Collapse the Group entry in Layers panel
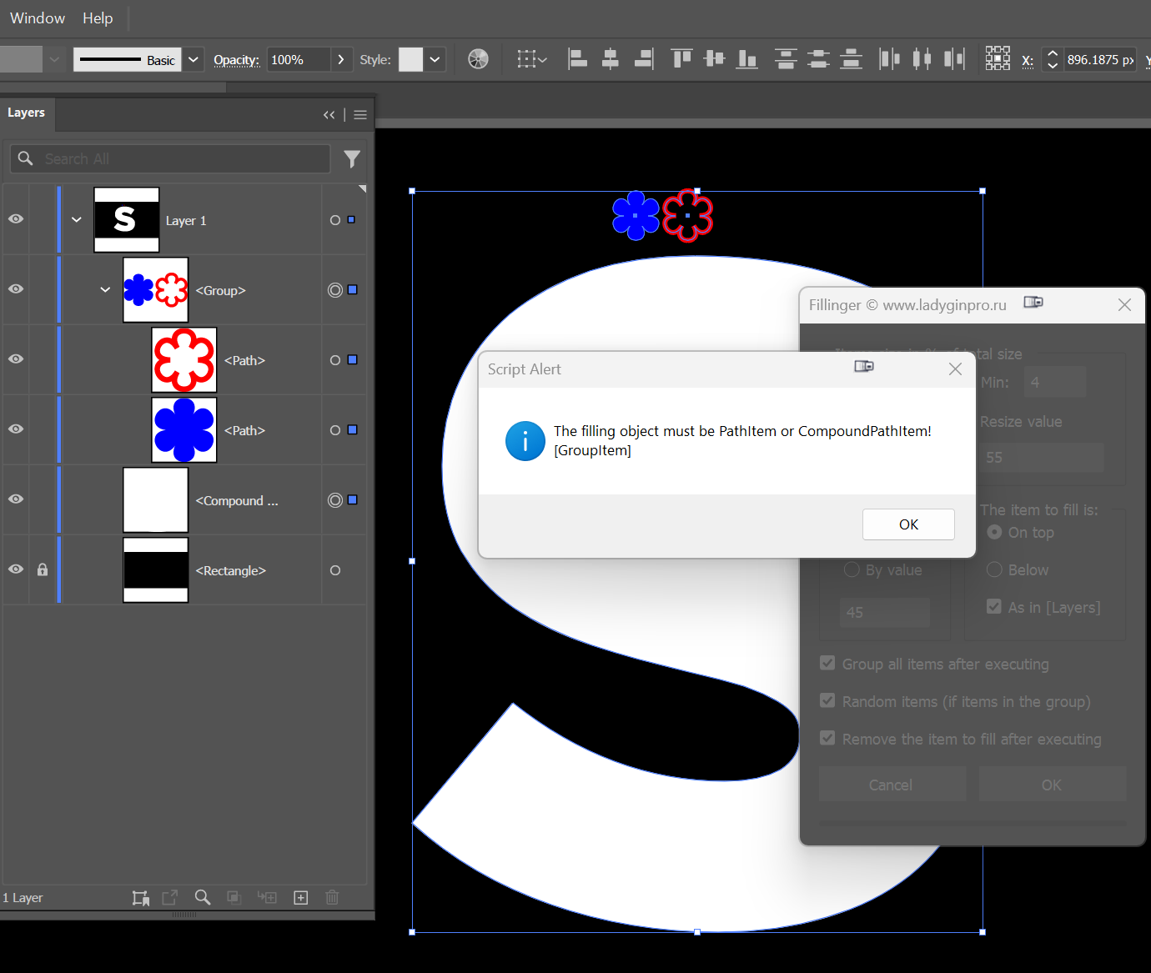 pos(104,289)
